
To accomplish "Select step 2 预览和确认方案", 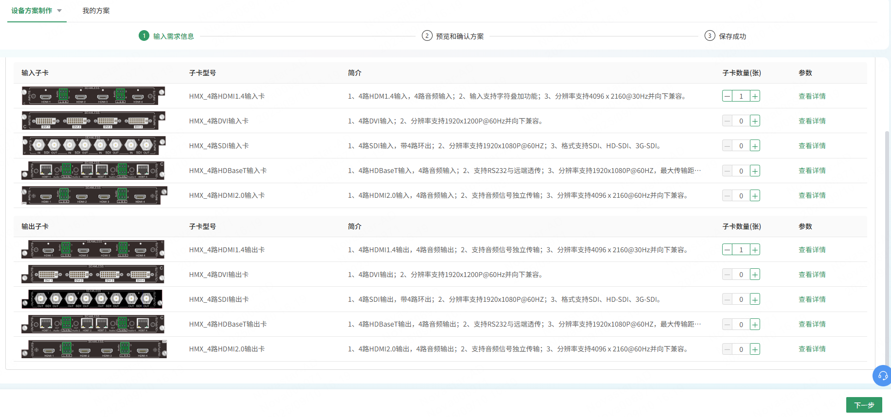I will [x=453, y=36].
